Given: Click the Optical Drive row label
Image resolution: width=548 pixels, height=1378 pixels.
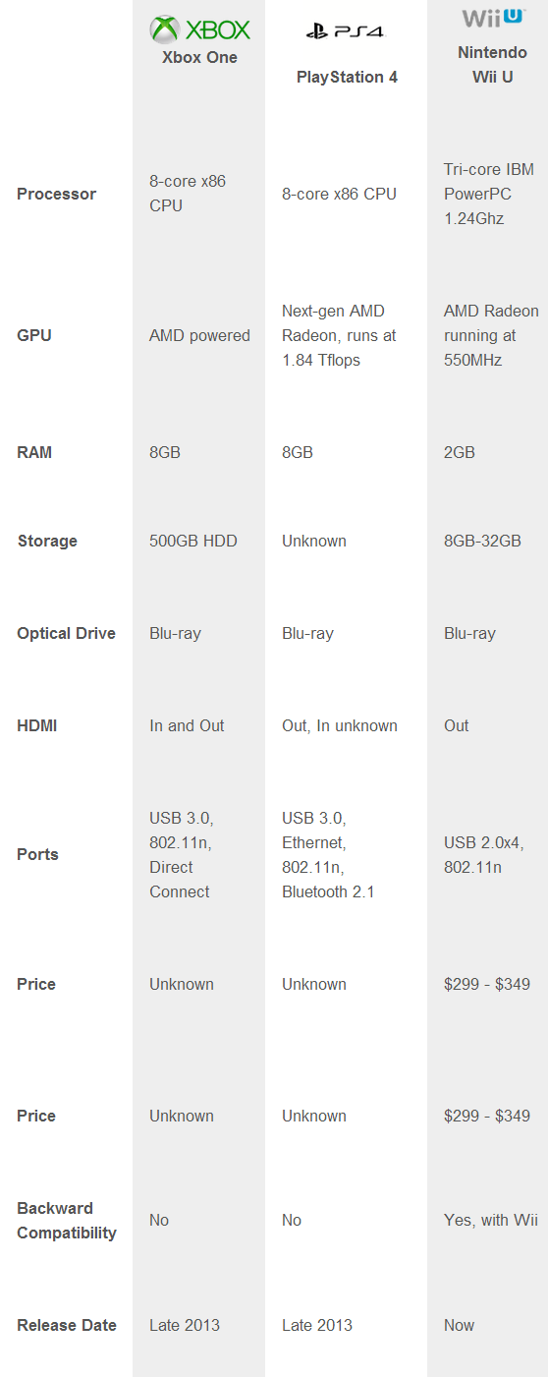Looking at the screenshot, I should 66,633.
